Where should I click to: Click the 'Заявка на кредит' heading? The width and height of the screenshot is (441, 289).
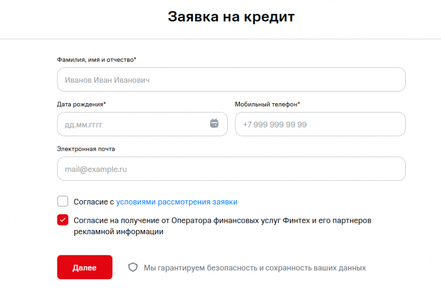click(231, 17)
